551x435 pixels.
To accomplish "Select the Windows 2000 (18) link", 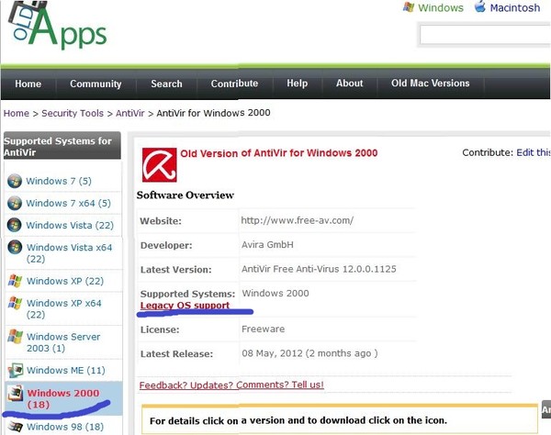I will click(63, 399).
